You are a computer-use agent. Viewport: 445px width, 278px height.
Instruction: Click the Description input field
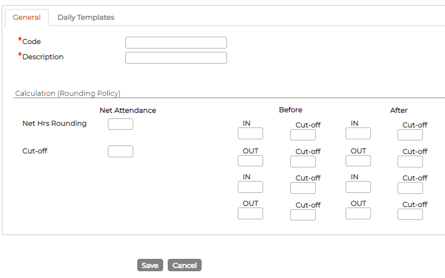click(x=176, y=58)
